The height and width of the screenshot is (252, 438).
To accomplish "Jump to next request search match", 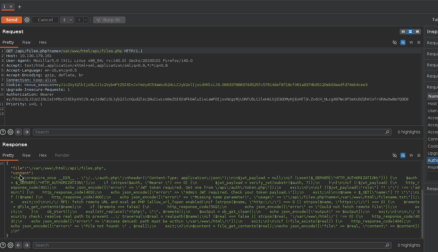I will 27,132.
